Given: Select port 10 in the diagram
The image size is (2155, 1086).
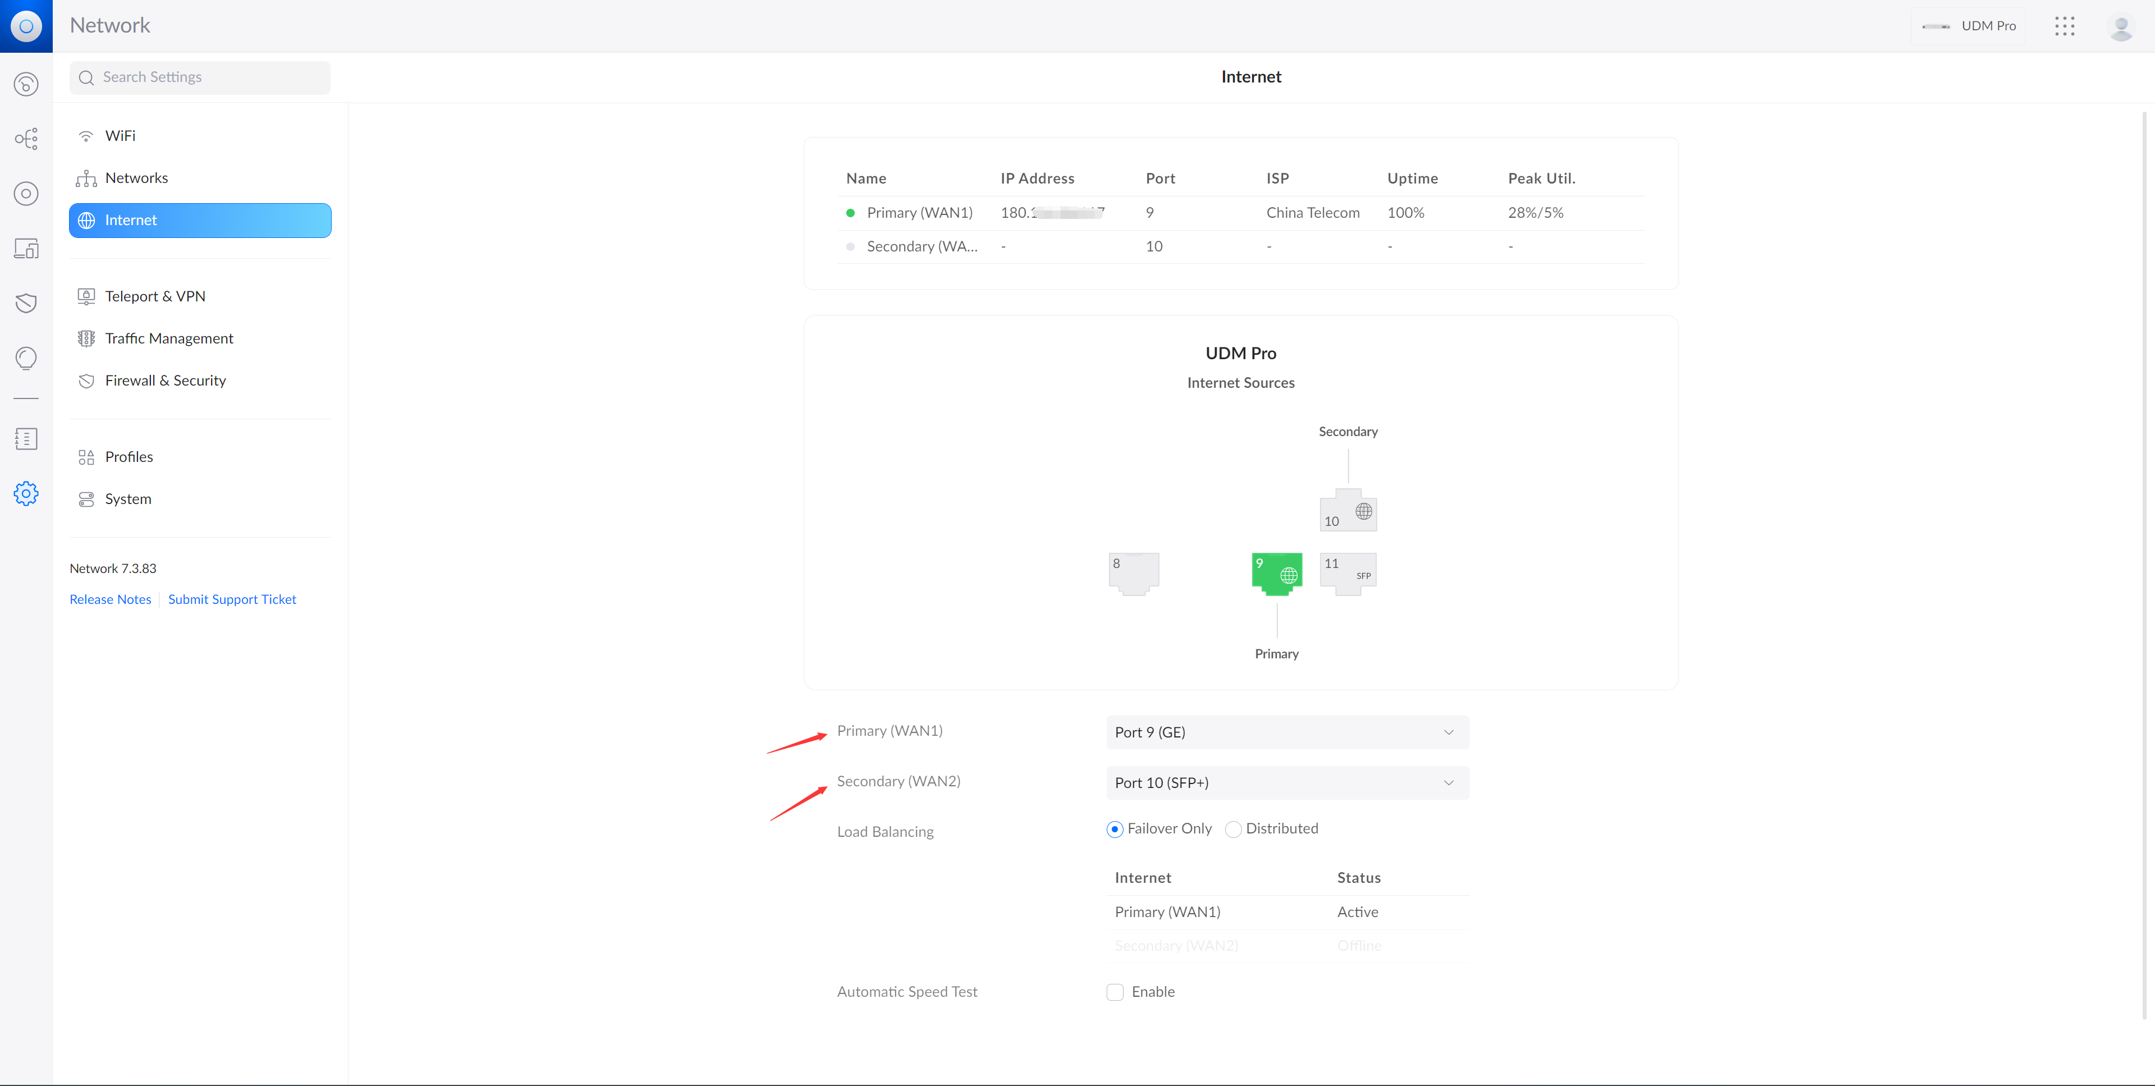Looking at the screenshot, I should click(x=1347, y=510).
